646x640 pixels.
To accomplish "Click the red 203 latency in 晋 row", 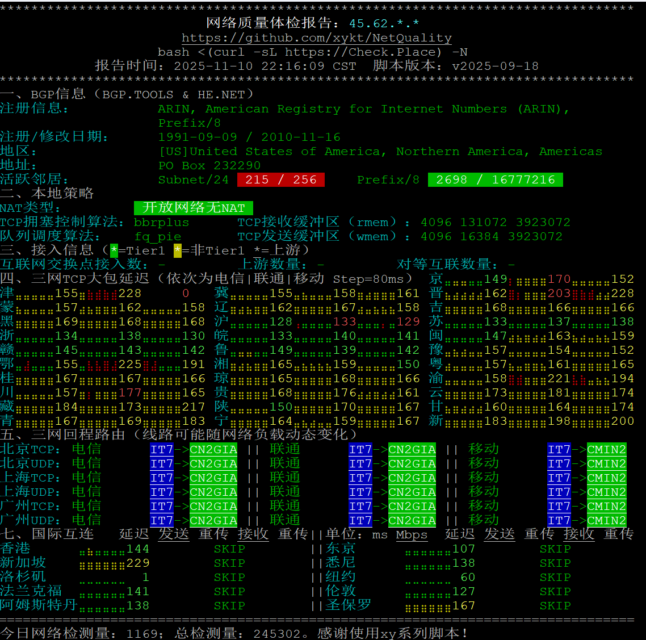I will 559,294.
